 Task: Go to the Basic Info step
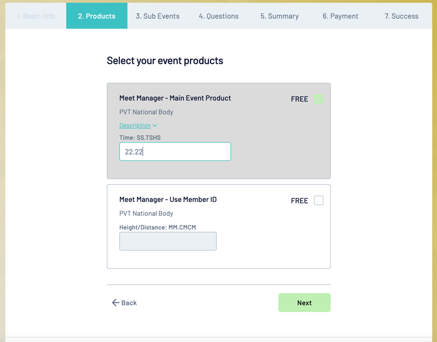point(35,16)
